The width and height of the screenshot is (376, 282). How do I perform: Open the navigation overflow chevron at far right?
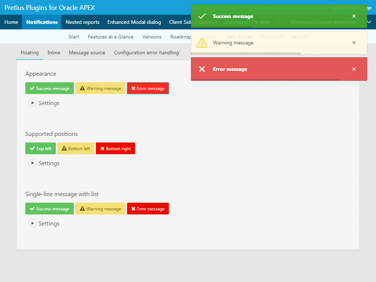pyautogui.click(x=369, y=22)
